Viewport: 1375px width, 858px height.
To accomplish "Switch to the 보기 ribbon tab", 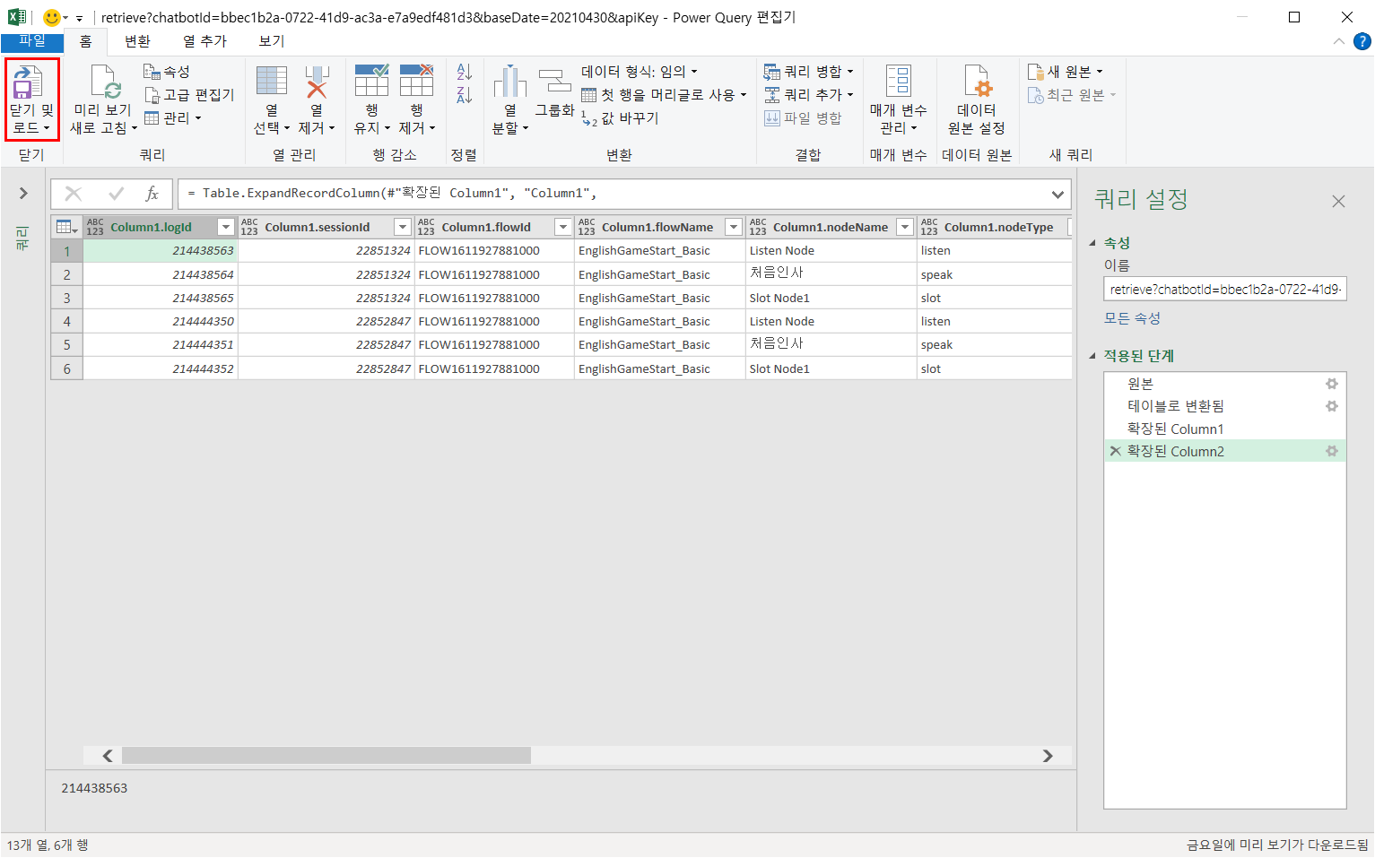I will 272,41.
